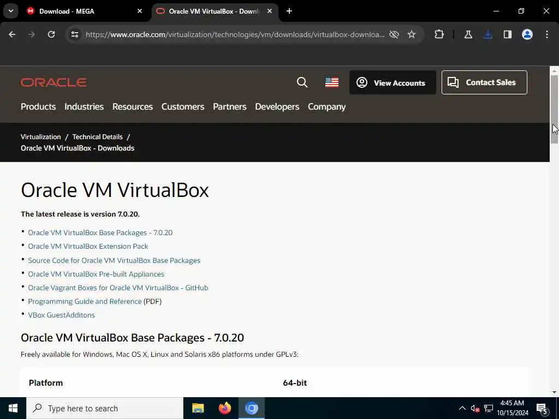Click the network tray icon
The width and height of the screenshot is (559, 419).
click(x=489, y=408)
